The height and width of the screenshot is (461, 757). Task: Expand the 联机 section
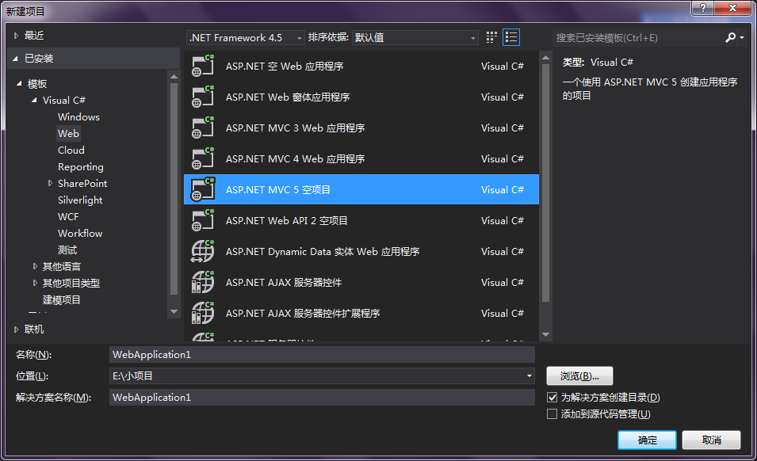pyautogui.click(x=16, y=330)
